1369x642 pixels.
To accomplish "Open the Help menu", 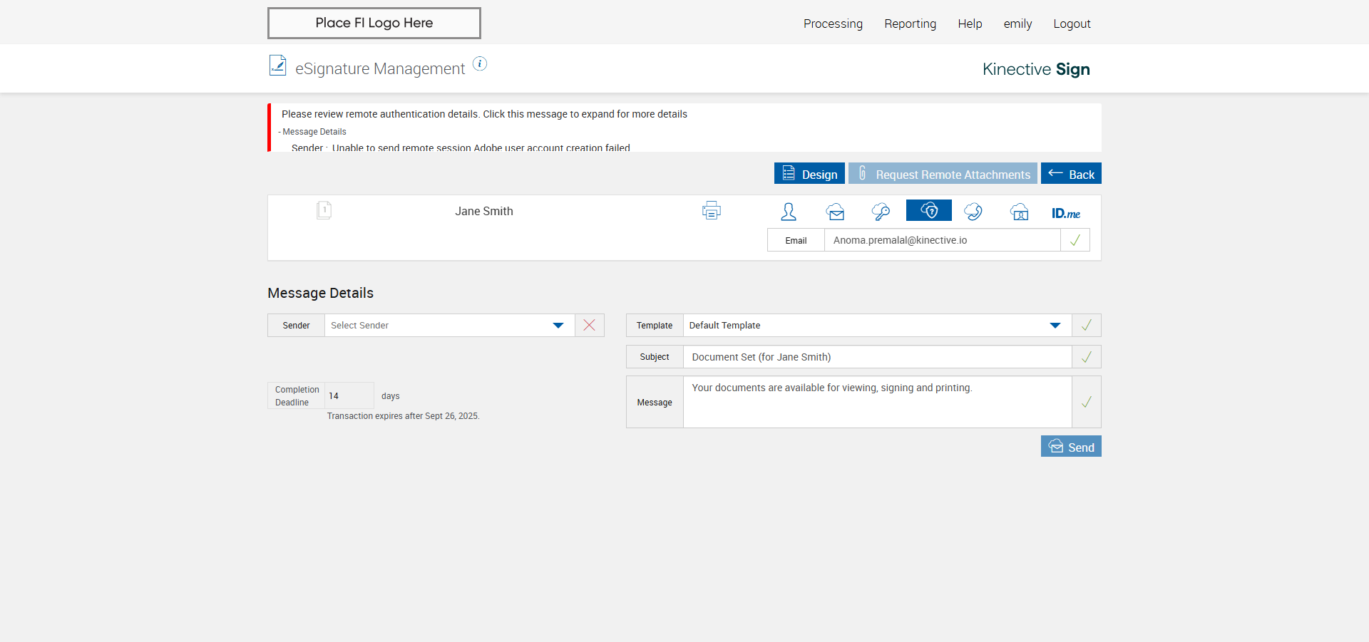I will 970,24.
